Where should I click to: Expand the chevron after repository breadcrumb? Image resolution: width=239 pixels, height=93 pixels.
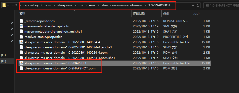(42, 5)
